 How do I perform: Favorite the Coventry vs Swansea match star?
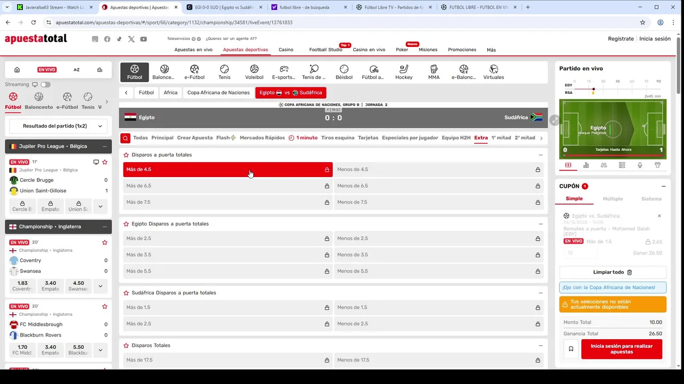coord(105,243)
